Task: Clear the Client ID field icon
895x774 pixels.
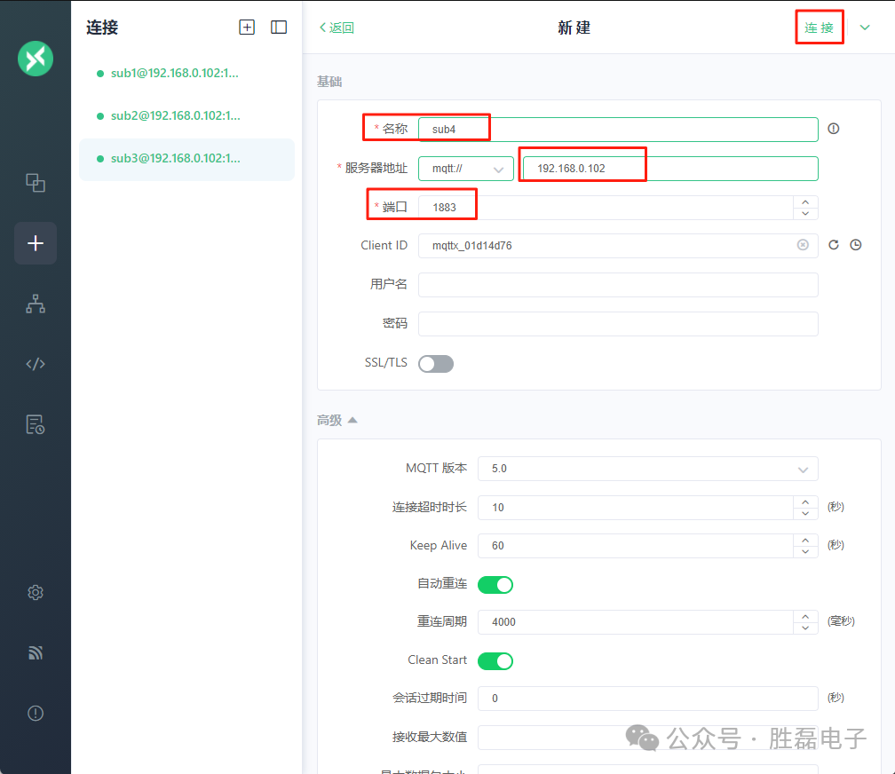Action: pos(803,245)
